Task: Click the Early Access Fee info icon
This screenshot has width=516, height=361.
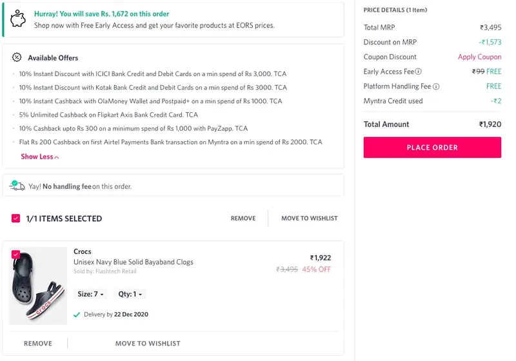Action: tap(419, 72)
